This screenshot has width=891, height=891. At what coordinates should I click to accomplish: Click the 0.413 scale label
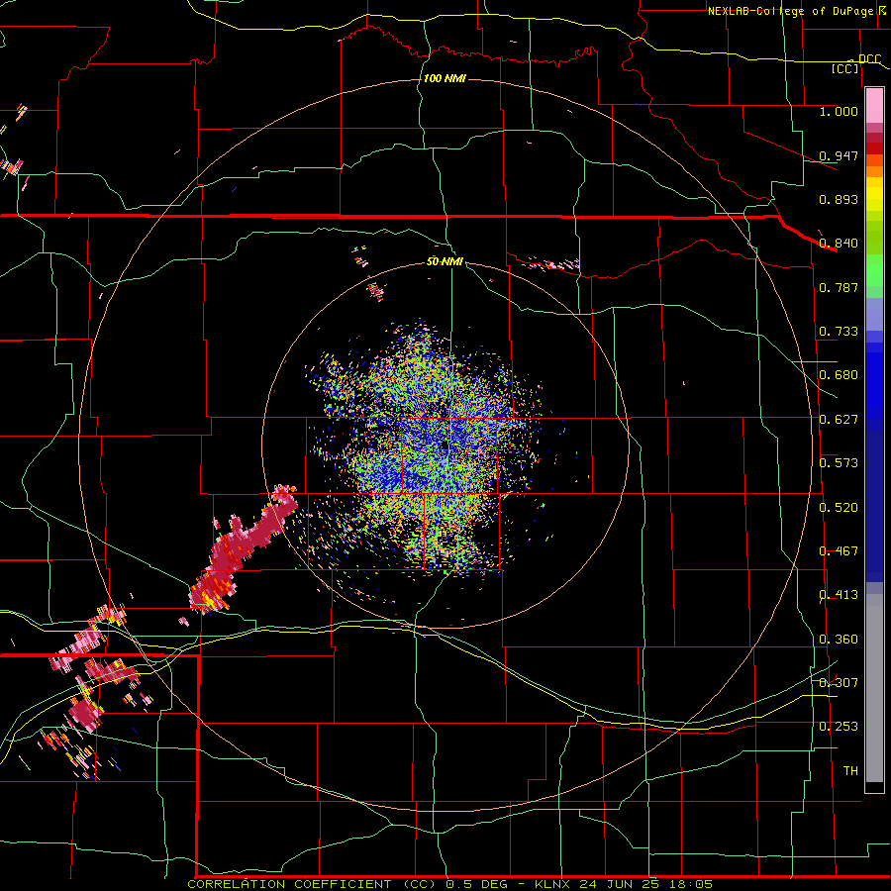(x=839, y=595)
